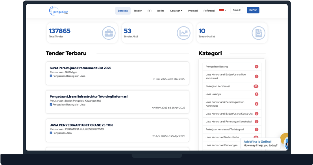Expand the language selector arrow
This screenshot has height=165, width=313.
point(225,10)
